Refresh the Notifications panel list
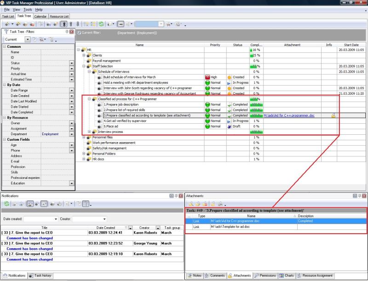Viewport: 368px width, 281px height. click(x=6, y=204)
